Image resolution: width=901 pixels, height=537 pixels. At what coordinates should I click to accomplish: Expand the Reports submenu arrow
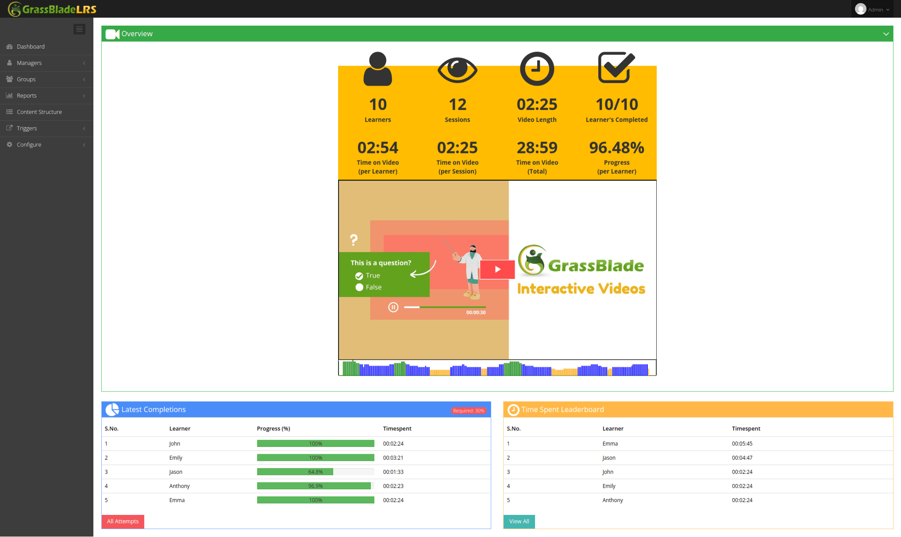click(84, 96)
